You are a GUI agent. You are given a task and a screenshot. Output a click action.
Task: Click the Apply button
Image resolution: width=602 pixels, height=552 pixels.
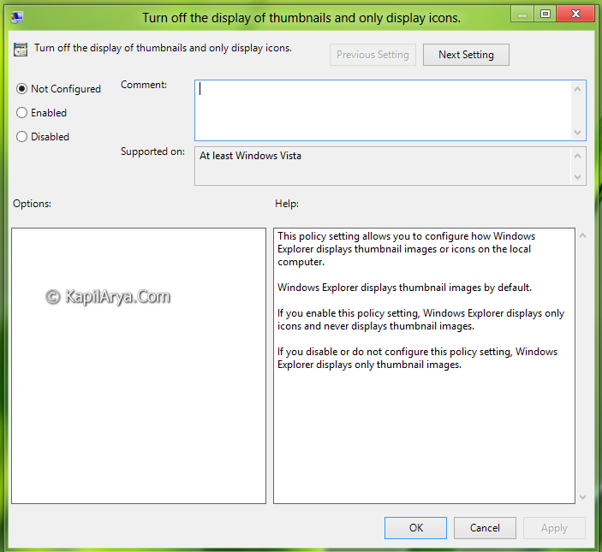click(554, 528)
